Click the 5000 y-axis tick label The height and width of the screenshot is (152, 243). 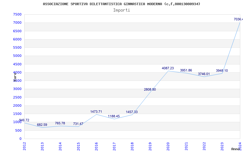[17, 56]
